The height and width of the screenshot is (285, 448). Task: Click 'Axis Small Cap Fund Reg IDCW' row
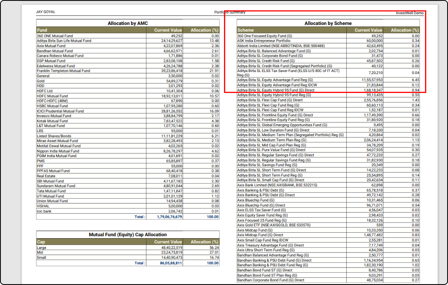[x=328, y=240]
